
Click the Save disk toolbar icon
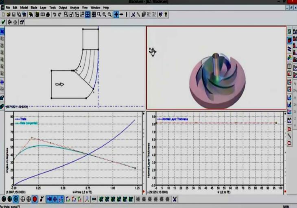(14, 15)
